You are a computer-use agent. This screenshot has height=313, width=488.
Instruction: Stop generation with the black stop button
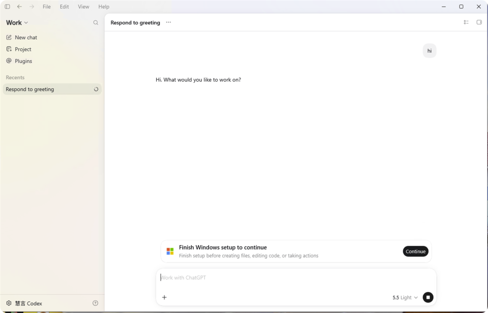pos(428,297)
